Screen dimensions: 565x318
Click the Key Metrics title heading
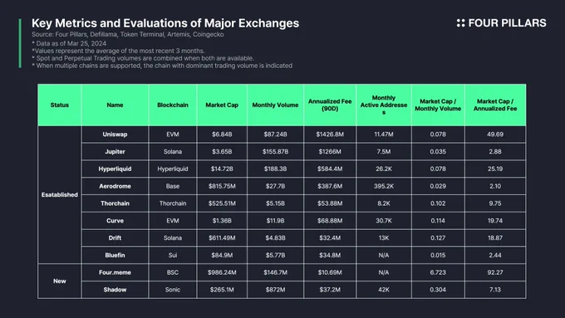coord(165,23)
